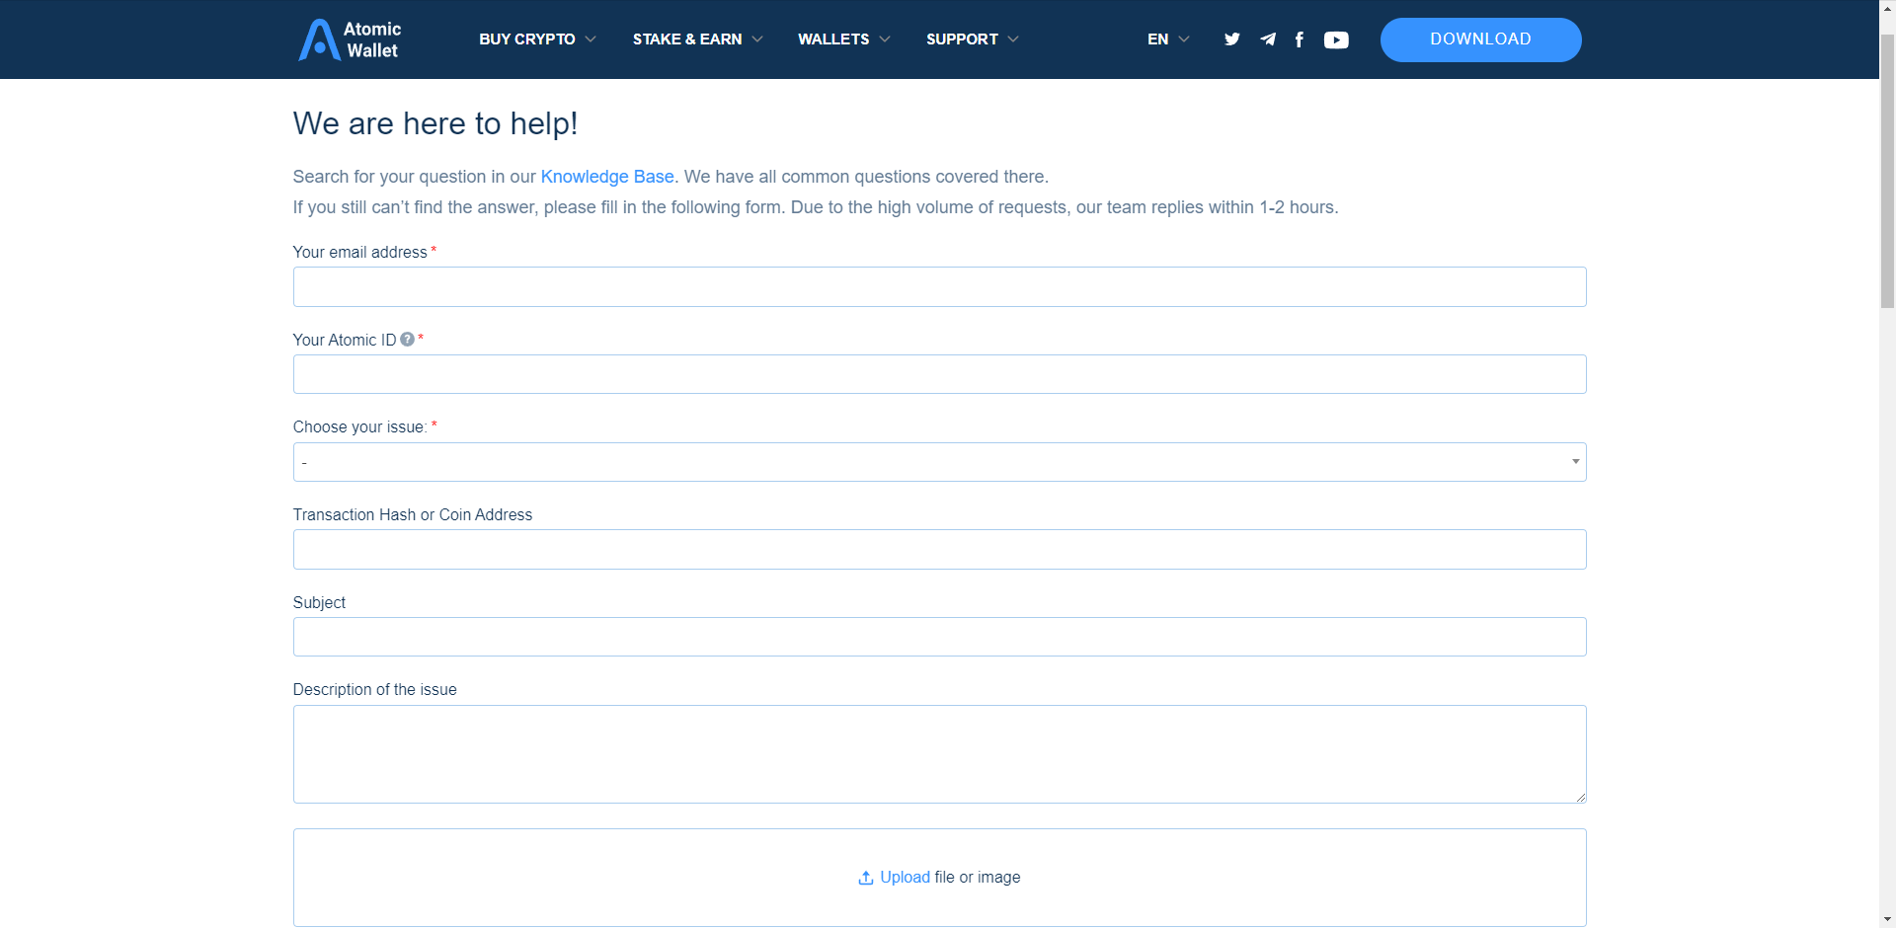Click the Atomic Wallet logo
Viewport: 1896px width, 928px height.
350,39
